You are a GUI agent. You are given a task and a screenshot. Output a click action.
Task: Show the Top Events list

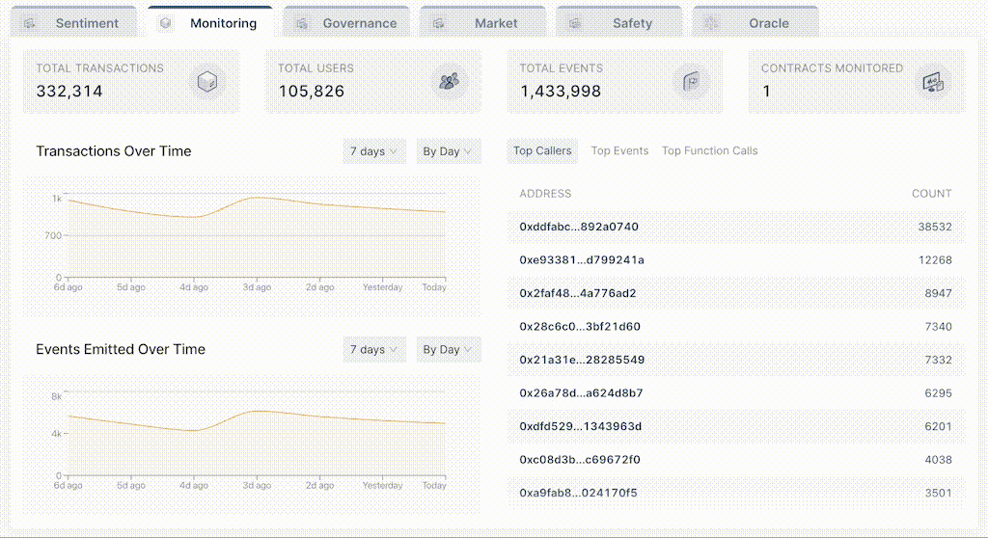pyautogui.click(x=619, y=150)
